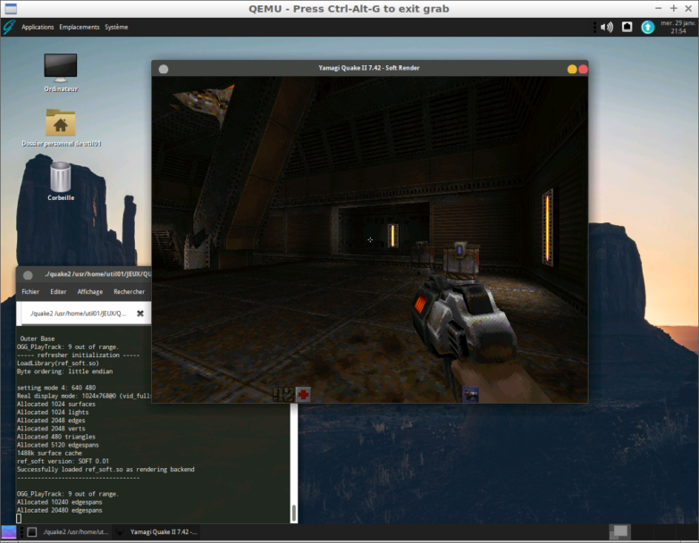This screenshot has width=699, height=543.
Task: Close the Yamagi Quake II window
Action: click(583, 69)
